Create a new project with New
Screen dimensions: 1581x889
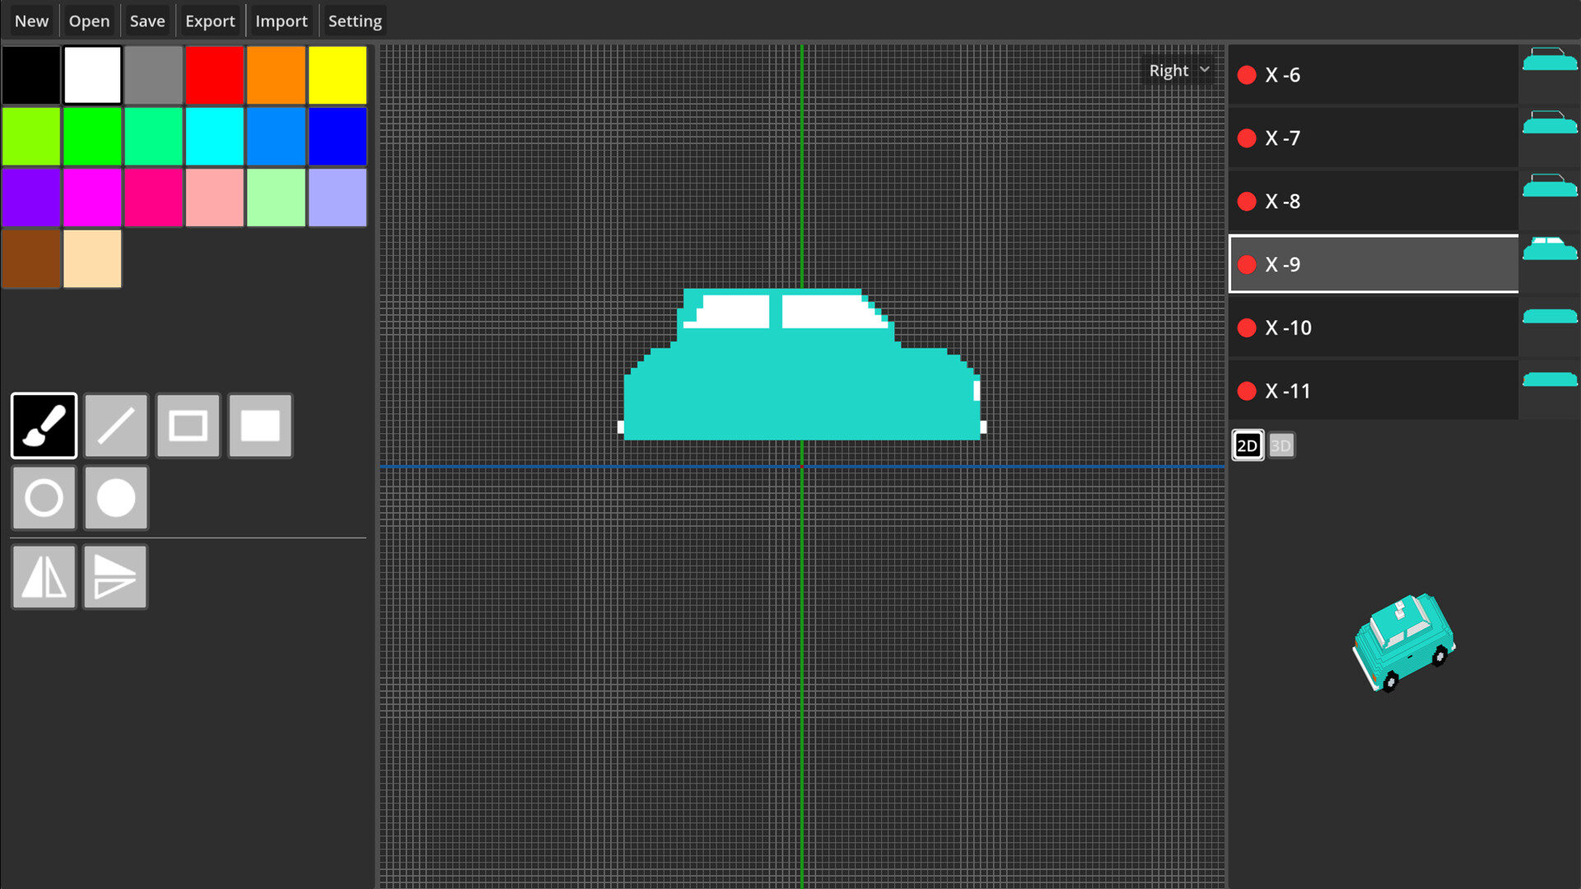pos(30,21)
